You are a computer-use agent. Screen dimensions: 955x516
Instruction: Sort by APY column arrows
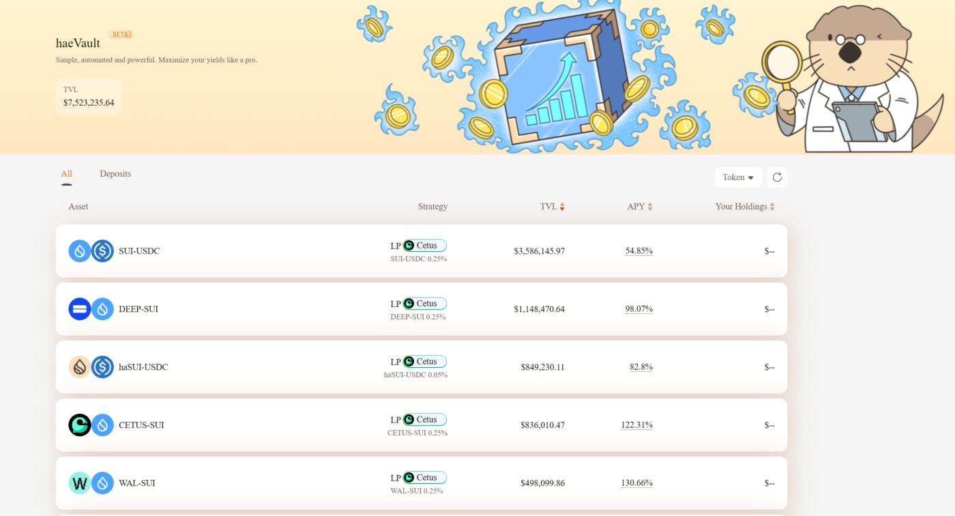pyautogui.click(x=649, y=207)
